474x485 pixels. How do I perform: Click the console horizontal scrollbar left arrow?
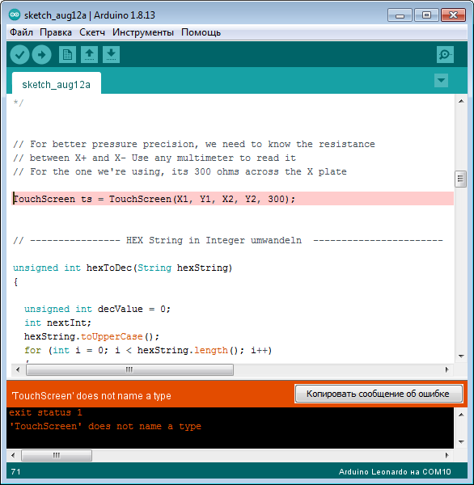[13, 455]
